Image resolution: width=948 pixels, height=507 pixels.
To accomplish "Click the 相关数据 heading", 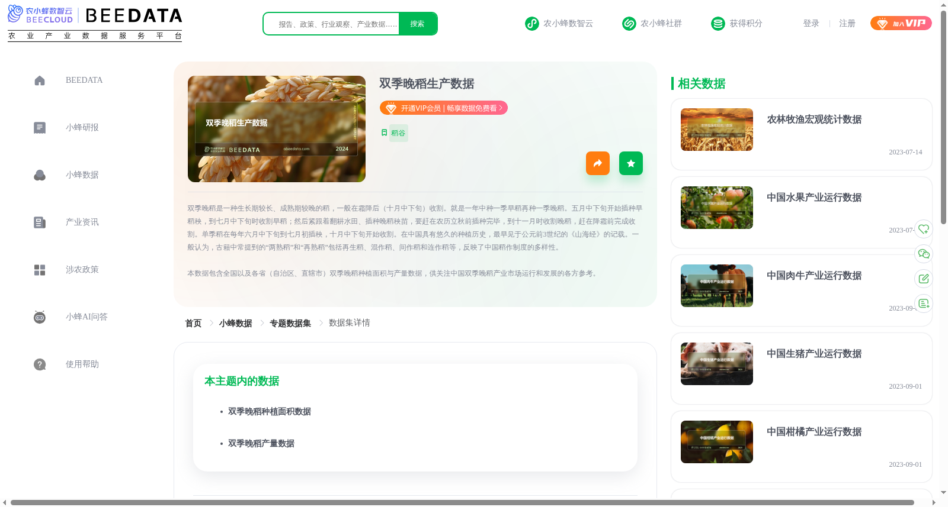I will [702, 83].
